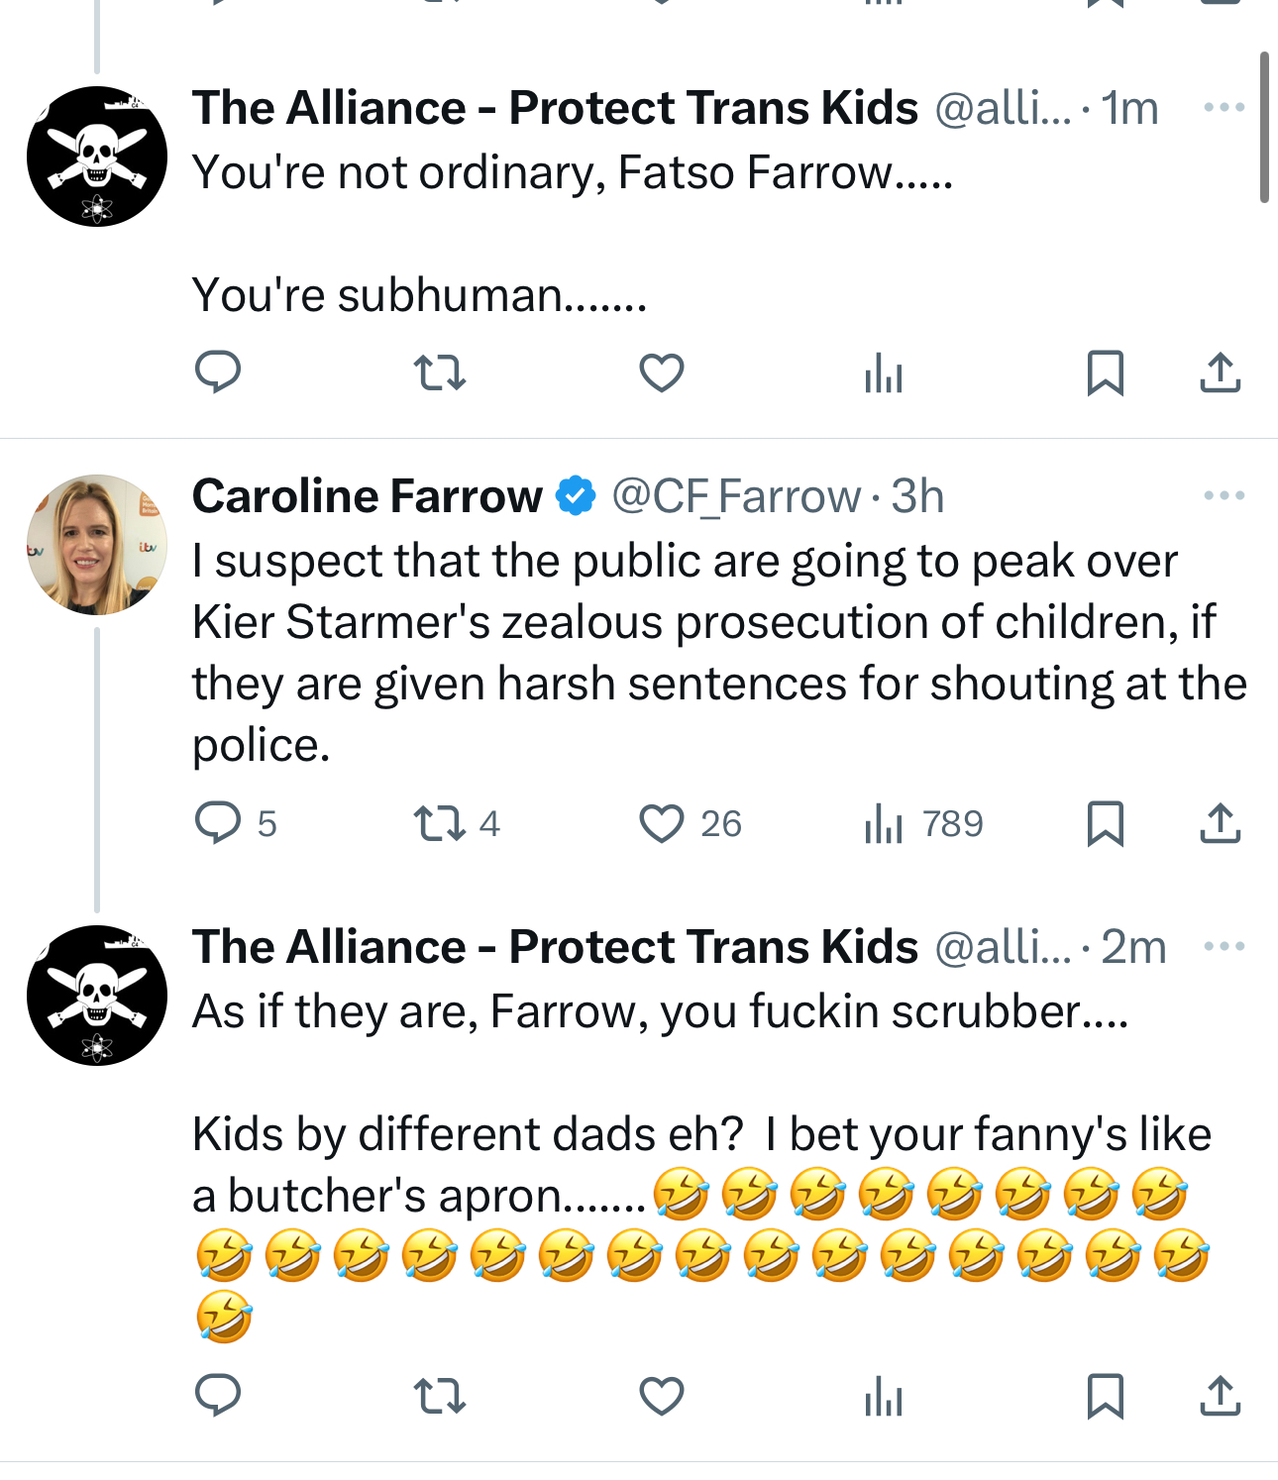
Task: Open more options on the 1m-old reply
Action: point(1224,107)
